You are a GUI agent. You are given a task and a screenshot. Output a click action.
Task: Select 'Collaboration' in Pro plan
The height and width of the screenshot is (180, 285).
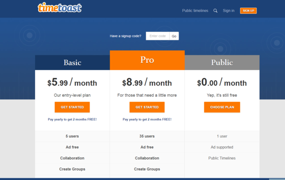(x=147, y=158)
